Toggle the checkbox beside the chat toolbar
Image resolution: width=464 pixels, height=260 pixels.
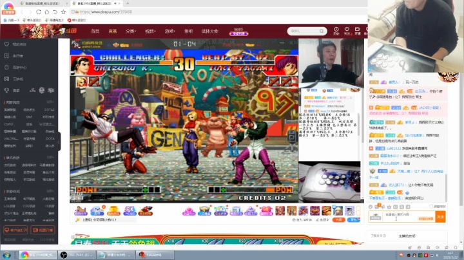pyautogui.click(x=431, y=207)
